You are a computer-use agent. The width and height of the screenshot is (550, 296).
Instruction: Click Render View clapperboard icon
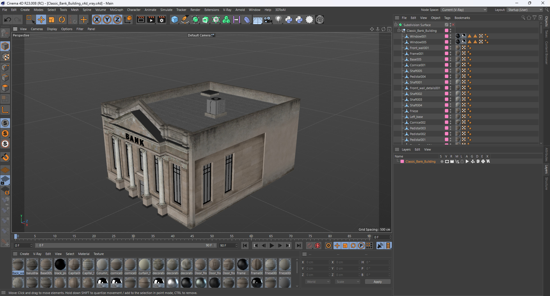click(141, 20)
